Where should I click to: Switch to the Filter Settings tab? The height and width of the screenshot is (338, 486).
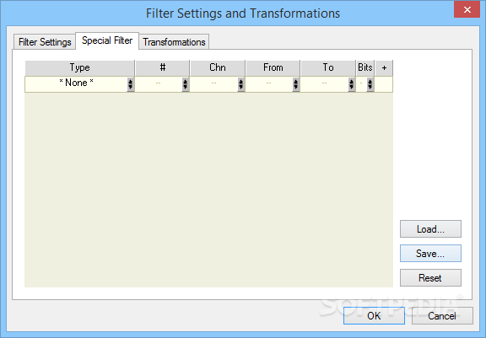(x=45, y=42)
